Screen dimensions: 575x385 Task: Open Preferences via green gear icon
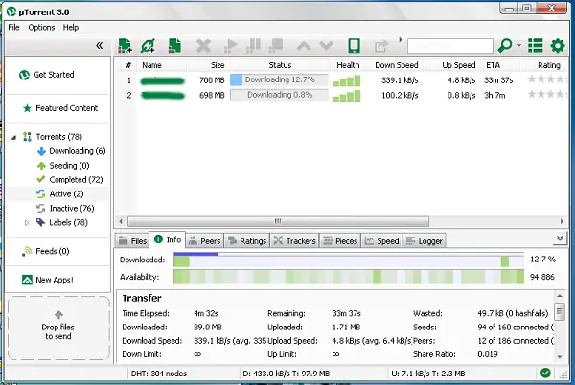[558, 46]
